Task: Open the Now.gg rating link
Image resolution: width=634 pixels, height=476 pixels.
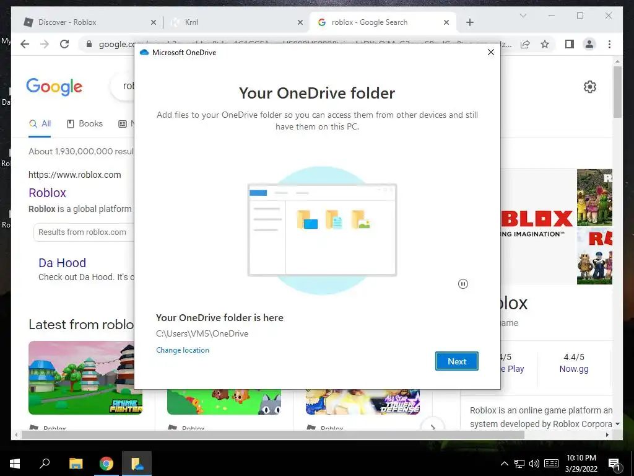Action: 574,369
